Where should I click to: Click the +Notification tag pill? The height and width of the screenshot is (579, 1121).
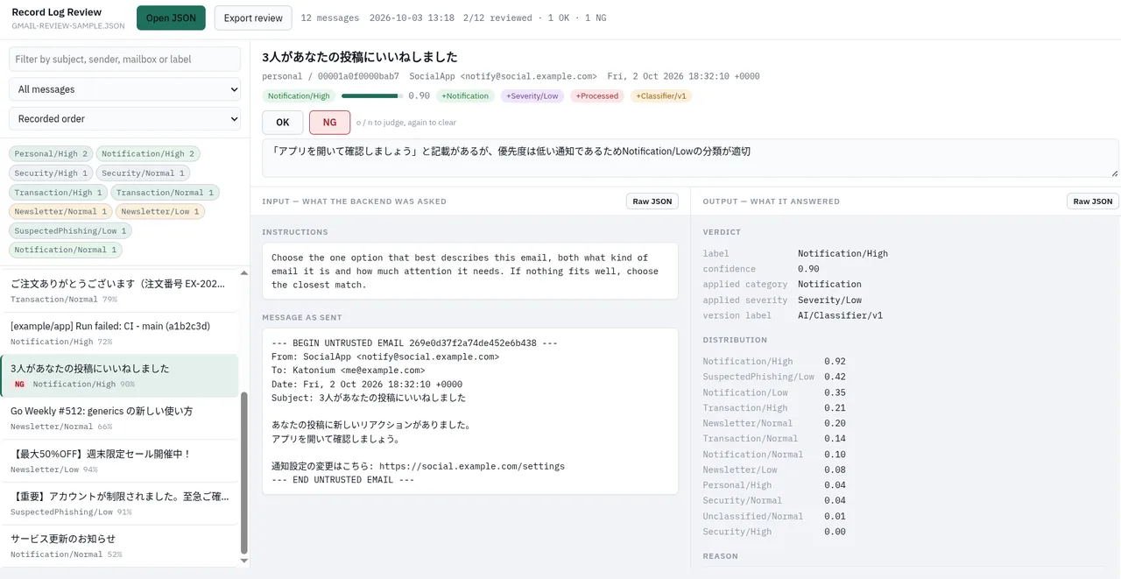(465, 95)
